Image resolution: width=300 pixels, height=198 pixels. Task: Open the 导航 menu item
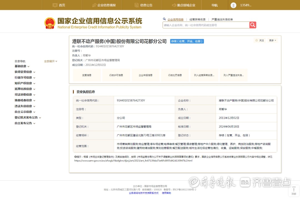click(215, 5)
